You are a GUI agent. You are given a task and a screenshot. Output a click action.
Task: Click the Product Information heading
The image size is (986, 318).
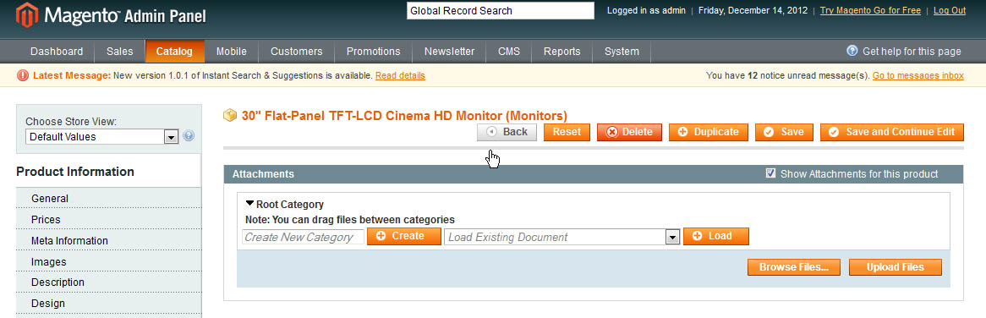[x=75, y=172]
